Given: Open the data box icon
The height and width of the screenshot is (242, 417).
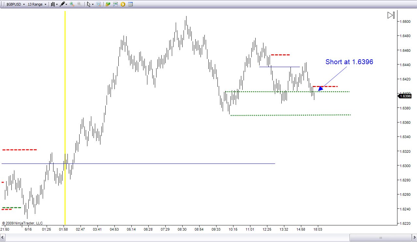Looking at the screenshot, I should 98,5.
